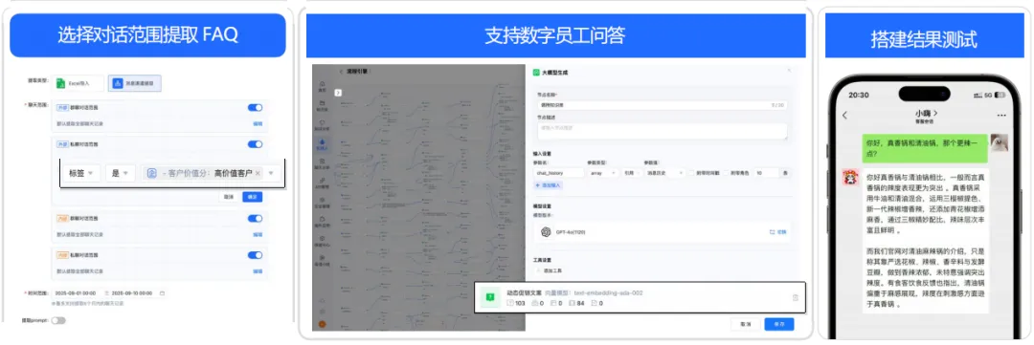Screen dimensions: 1034x345
Task: Open the 标签 filter dropdown
Action: tap(82, 174)
